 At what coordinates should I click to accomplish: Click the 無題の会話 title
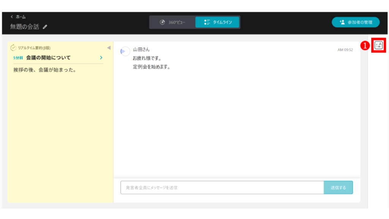click(25, 27)
